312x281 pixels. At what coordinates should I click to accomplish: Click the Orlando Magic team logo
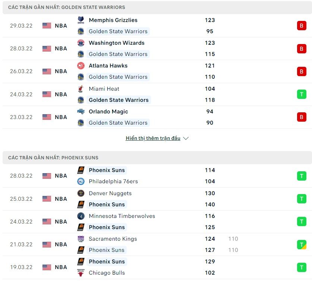tap(81, 112)
